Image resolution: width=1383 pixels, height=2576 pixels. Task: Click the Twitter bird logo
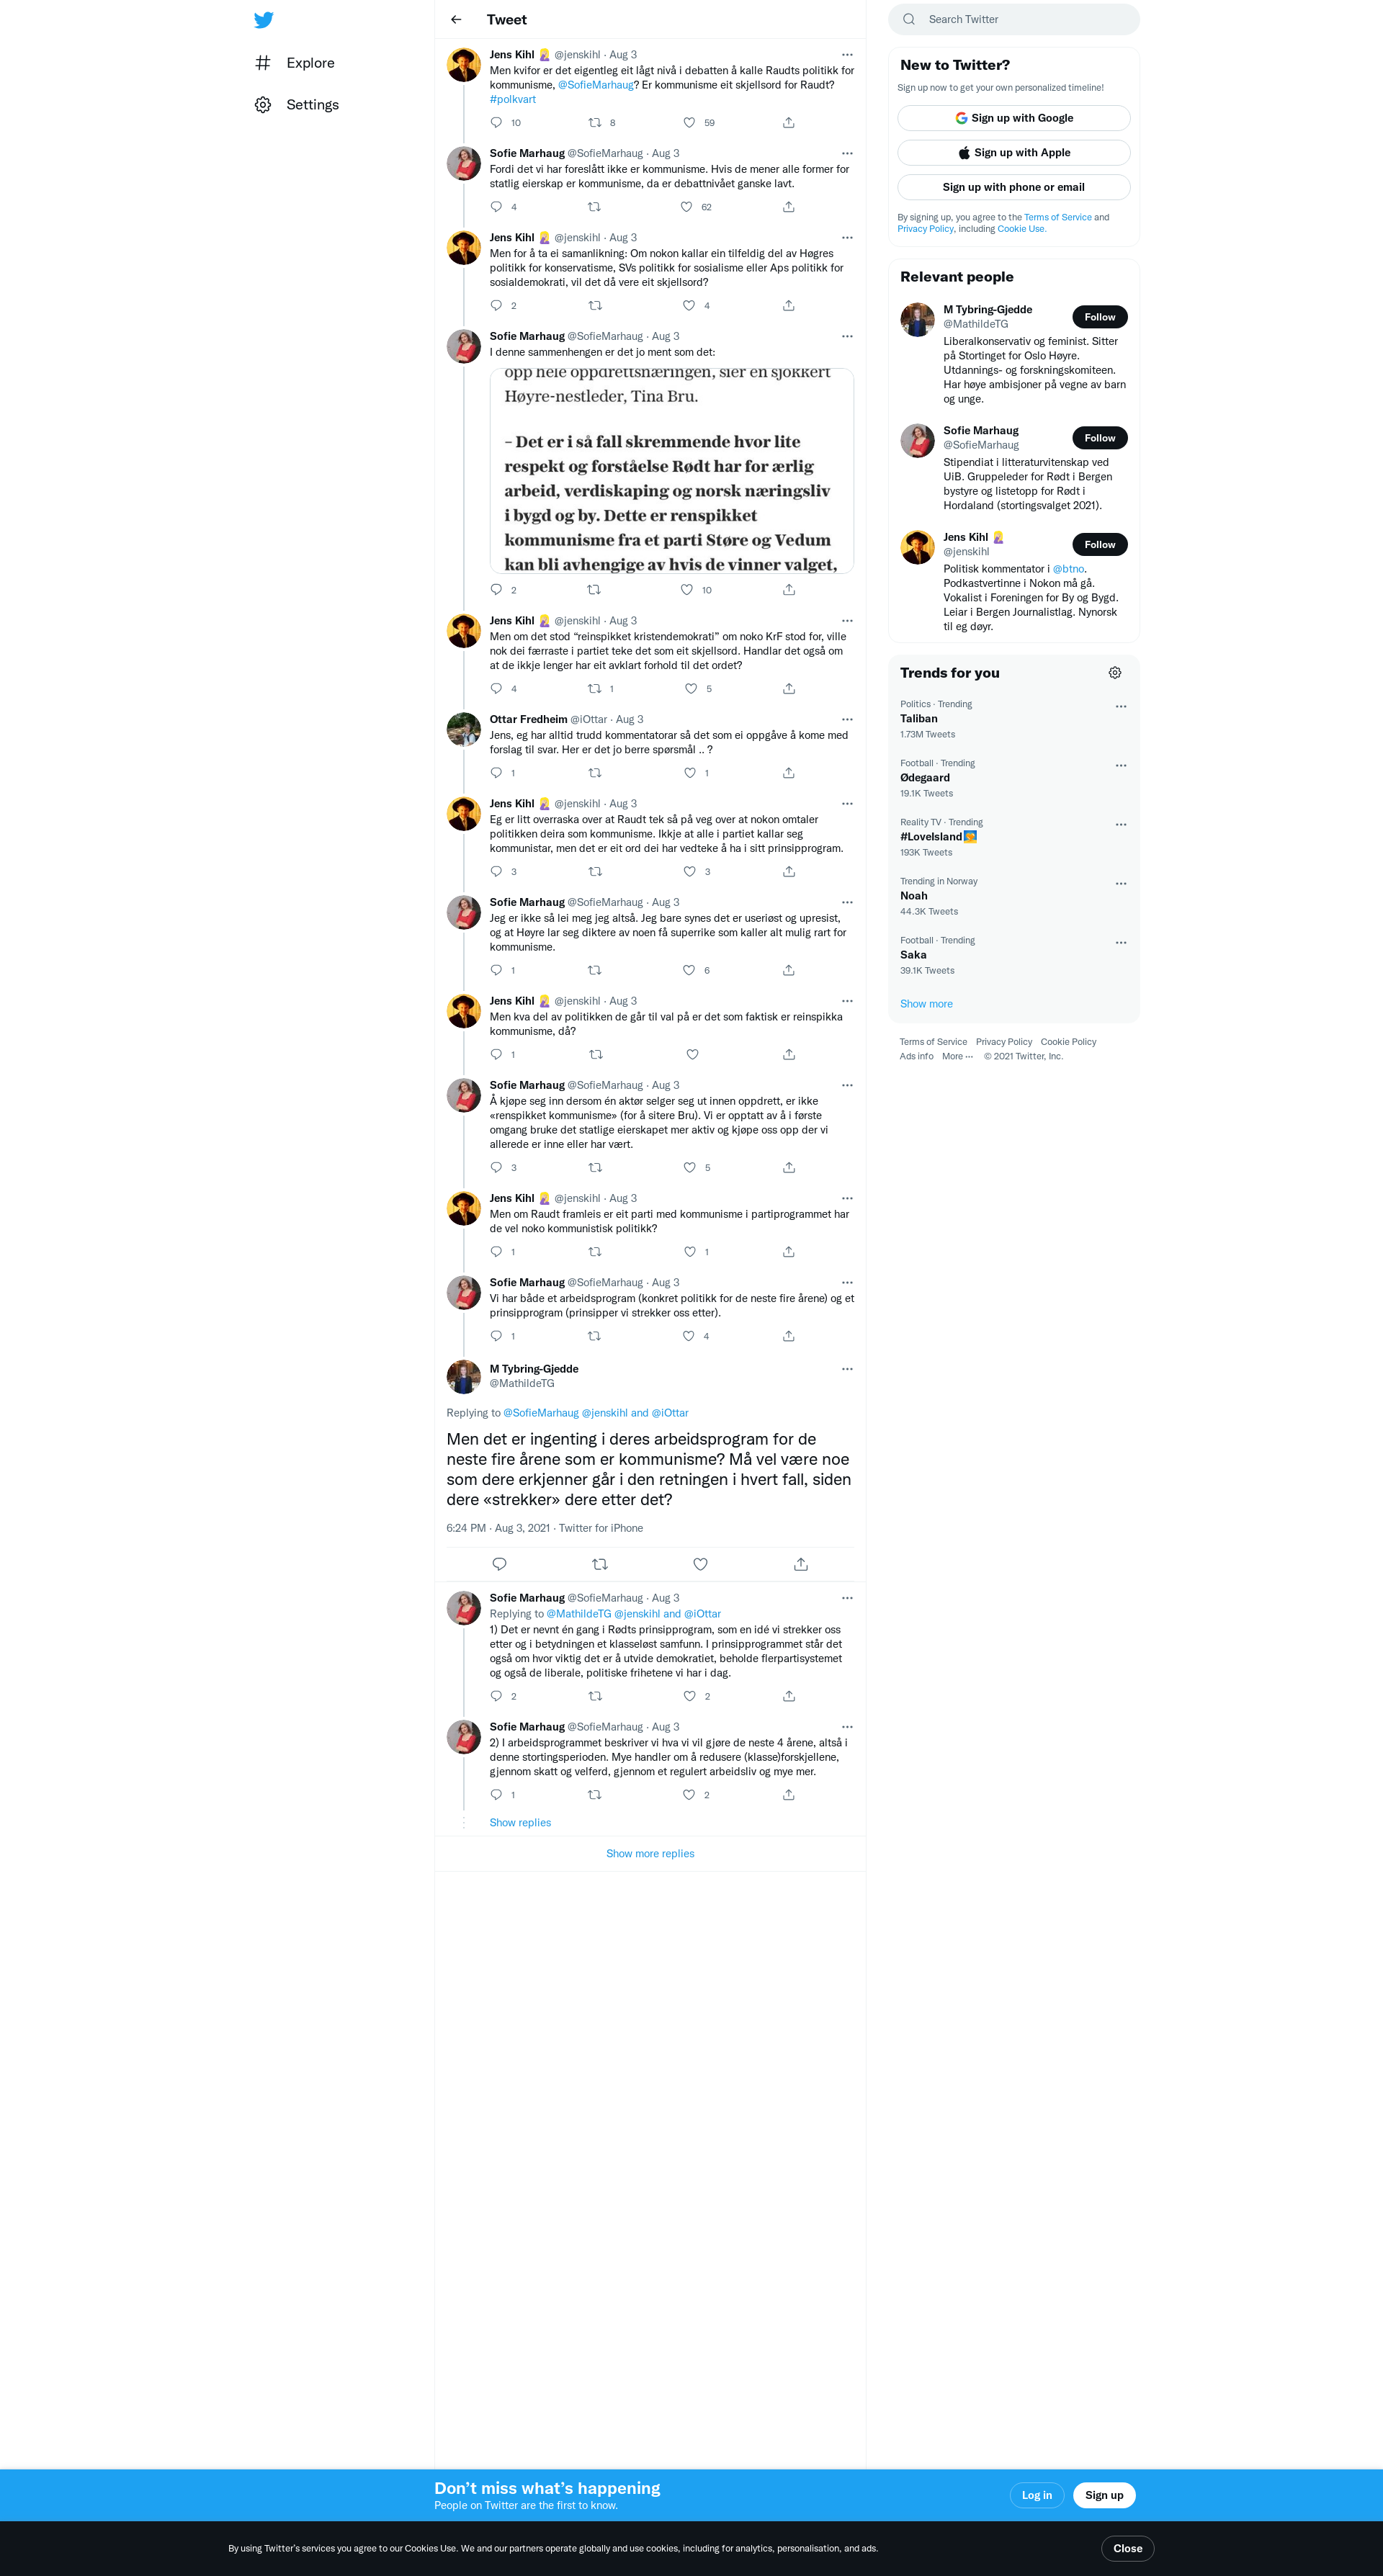(263, 20)
